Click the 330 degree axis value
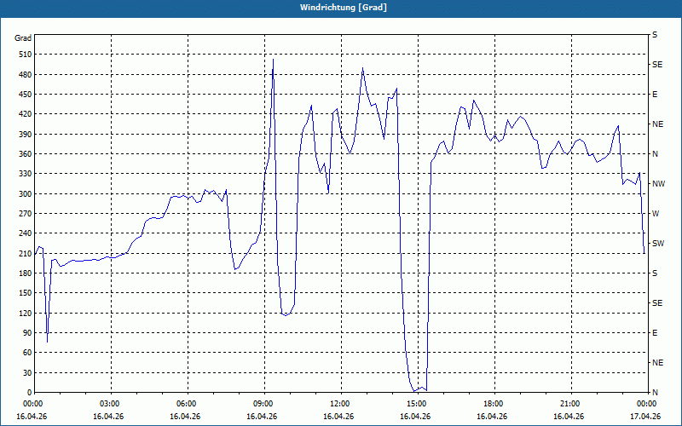This screenshot has width=682, height=426. [25, 174]
